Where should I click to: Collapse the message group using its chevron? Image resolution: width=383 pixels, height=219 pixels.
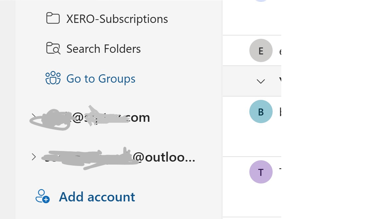(x=261, y=81)
